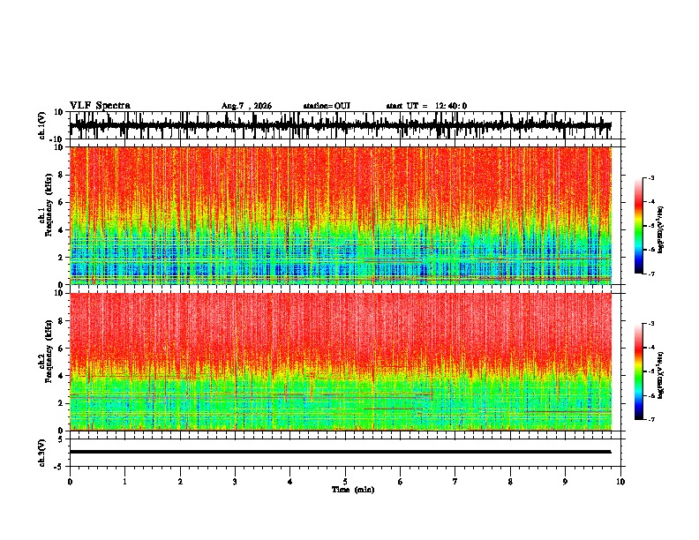
Task: Click the ch.2 frequency spectrogram
Action: click(341, 362)
